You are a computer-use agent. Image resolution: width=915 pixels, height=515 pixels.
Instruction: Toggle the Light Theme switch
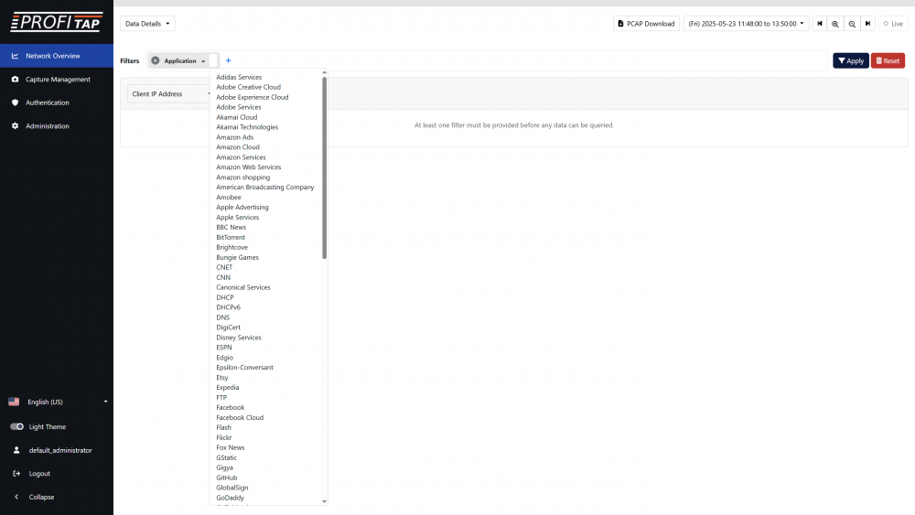tap(17, 427)
